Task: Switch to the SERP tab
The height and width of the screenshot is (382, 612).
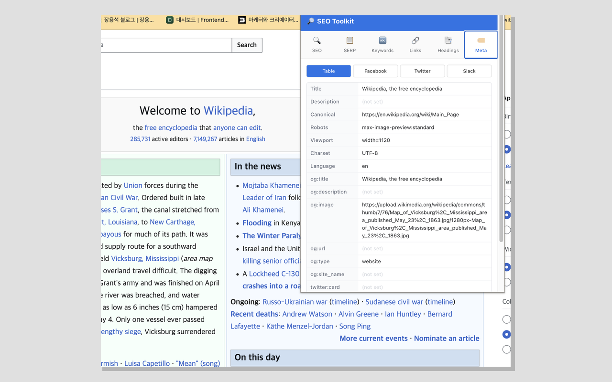Action: 350,44
